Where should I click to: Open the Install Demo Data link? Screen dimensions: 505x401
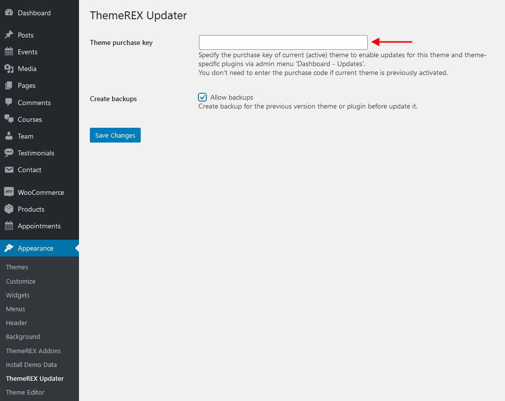[31, 365]
